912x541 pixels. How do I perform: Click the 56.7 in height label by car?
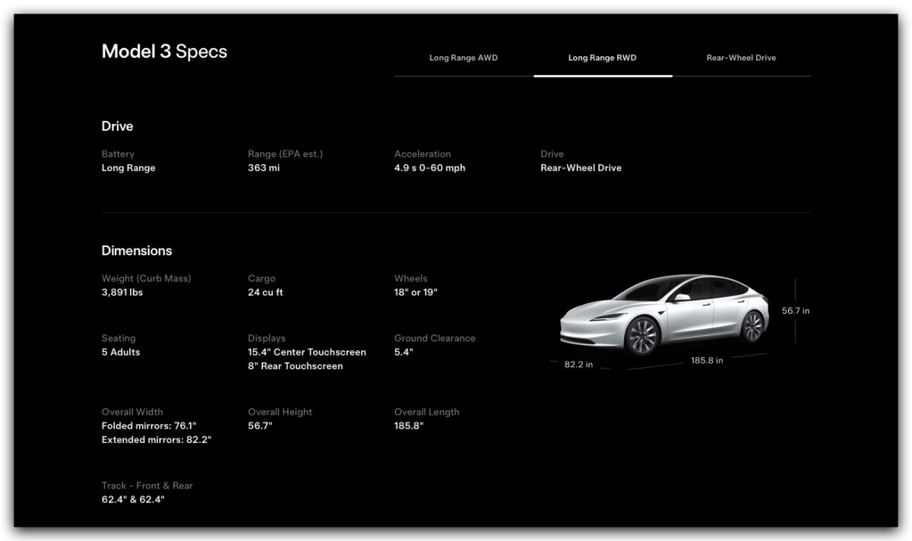pos(796,311)
